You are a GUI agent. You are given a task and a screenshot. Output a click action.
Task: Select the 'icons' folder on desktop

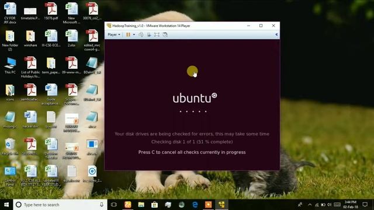10,93
